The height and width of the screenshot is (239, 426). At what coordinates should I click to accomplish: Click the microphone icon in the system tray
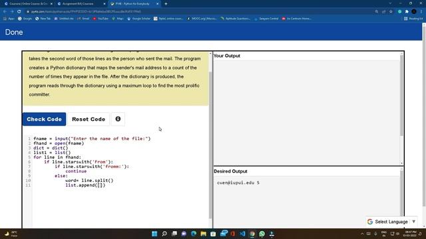tap(375, 234)
